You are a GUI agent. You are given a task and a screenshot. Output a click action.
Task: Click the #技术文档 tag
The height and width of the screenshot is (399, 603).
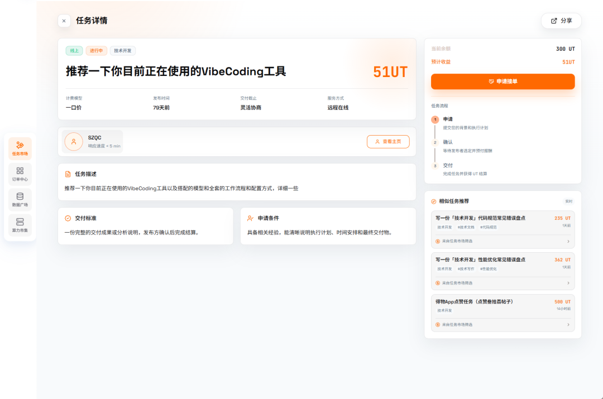coord(466,228)
